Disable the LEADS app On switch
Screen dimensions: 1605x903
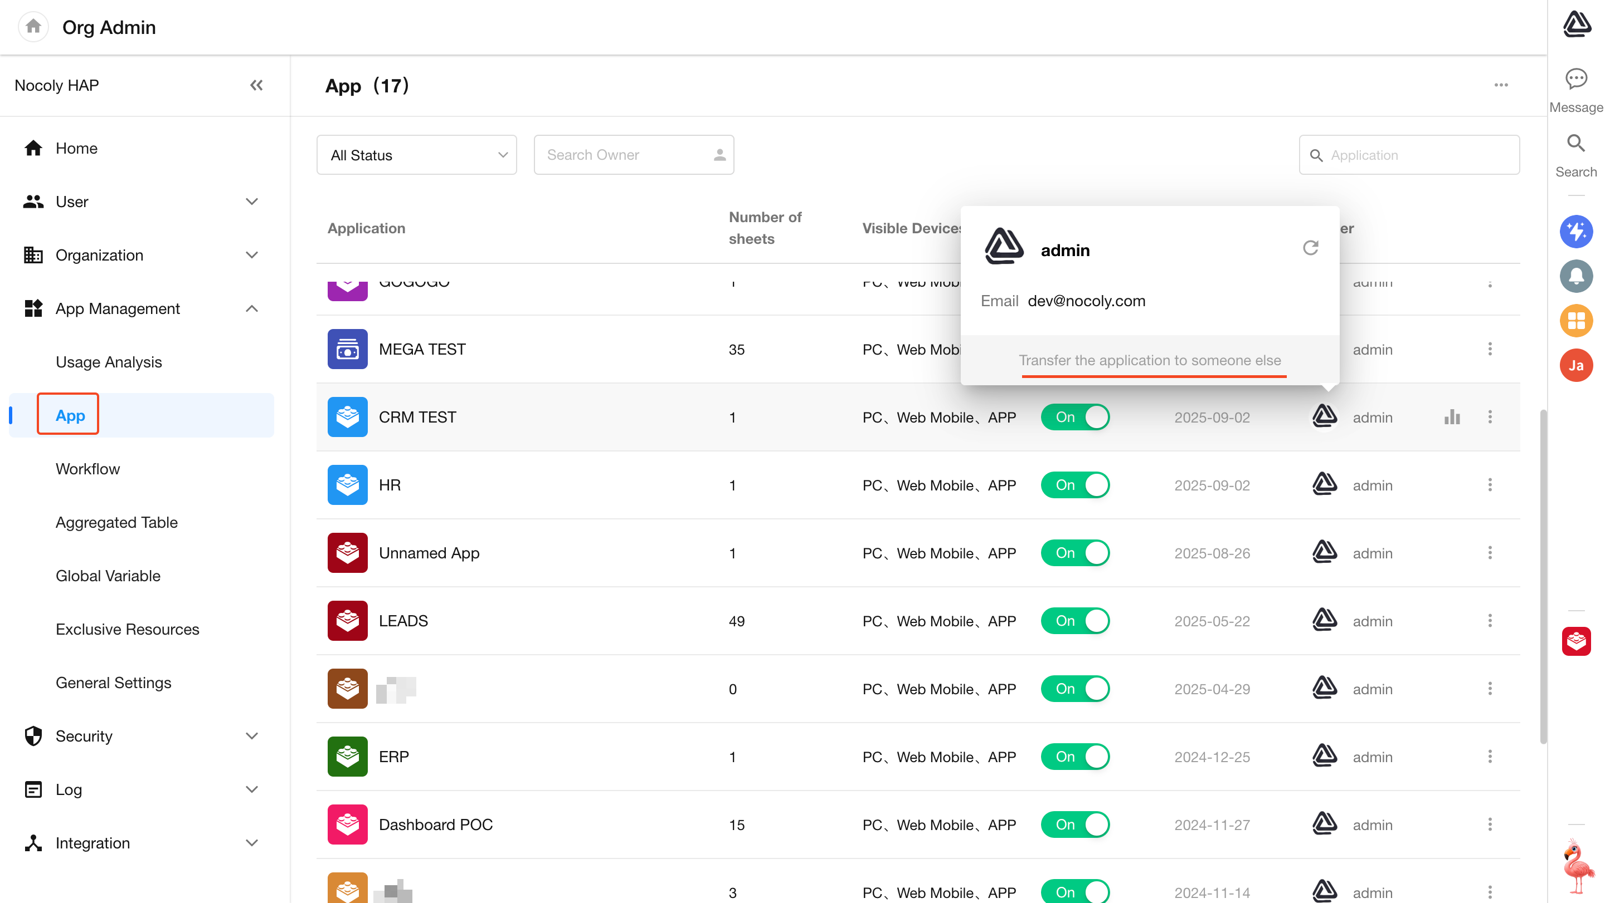coord(1075,620)
